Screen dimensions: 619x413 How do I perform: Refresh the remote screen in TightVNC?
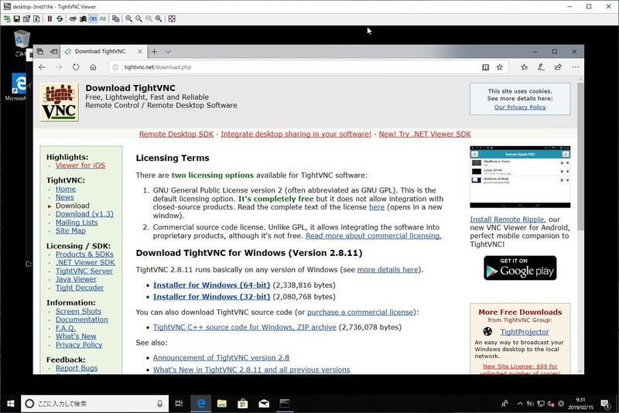click(x=60, y=19)
